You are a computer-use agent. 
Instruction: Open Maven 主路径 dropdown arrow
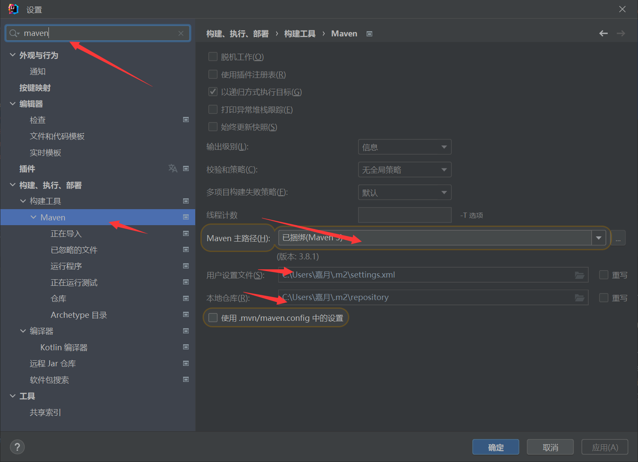(599, 238)
